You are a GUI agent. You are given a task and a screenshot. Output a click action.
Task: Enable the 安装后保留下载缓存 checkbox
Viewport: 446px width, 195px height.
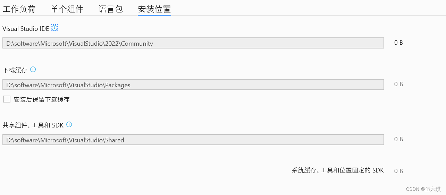(7, 99)
